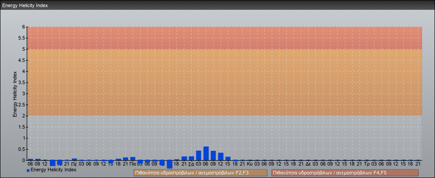Click the y-axis value 1.5
The height and width of the screenshot is (178, 435).
coord(22,127)
